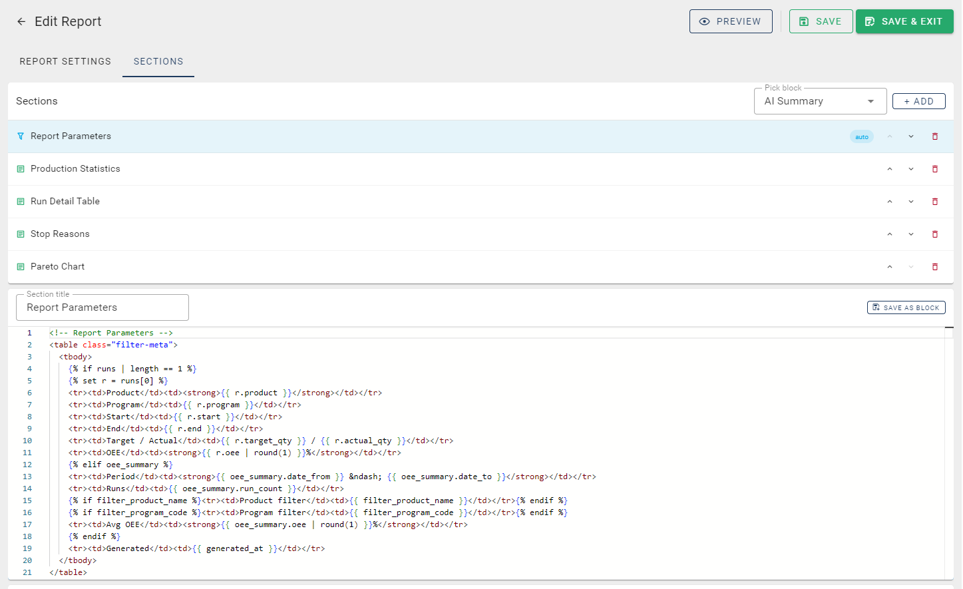Select the Run Detail Table section
This screenshot has width=963, height=589.
coord(481,202)
